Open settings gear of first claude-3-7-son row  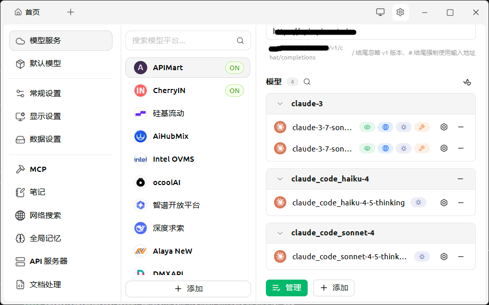point(444,127)
